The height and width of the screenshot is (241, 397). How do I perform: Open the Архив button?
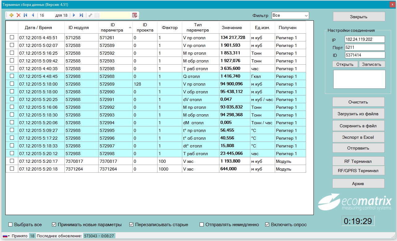pyautogui.click(x=358, y=184)
